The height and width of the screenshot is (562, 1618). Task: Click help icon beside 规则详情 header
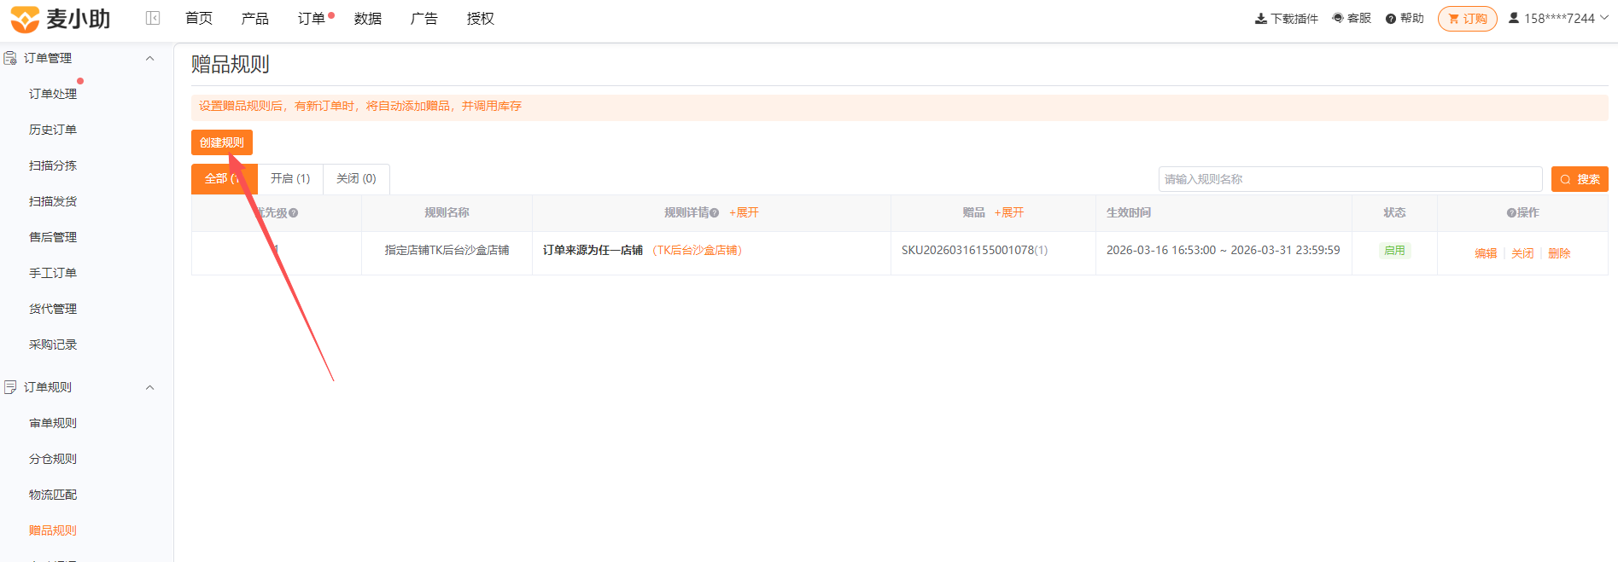click(x=715, y=213)
